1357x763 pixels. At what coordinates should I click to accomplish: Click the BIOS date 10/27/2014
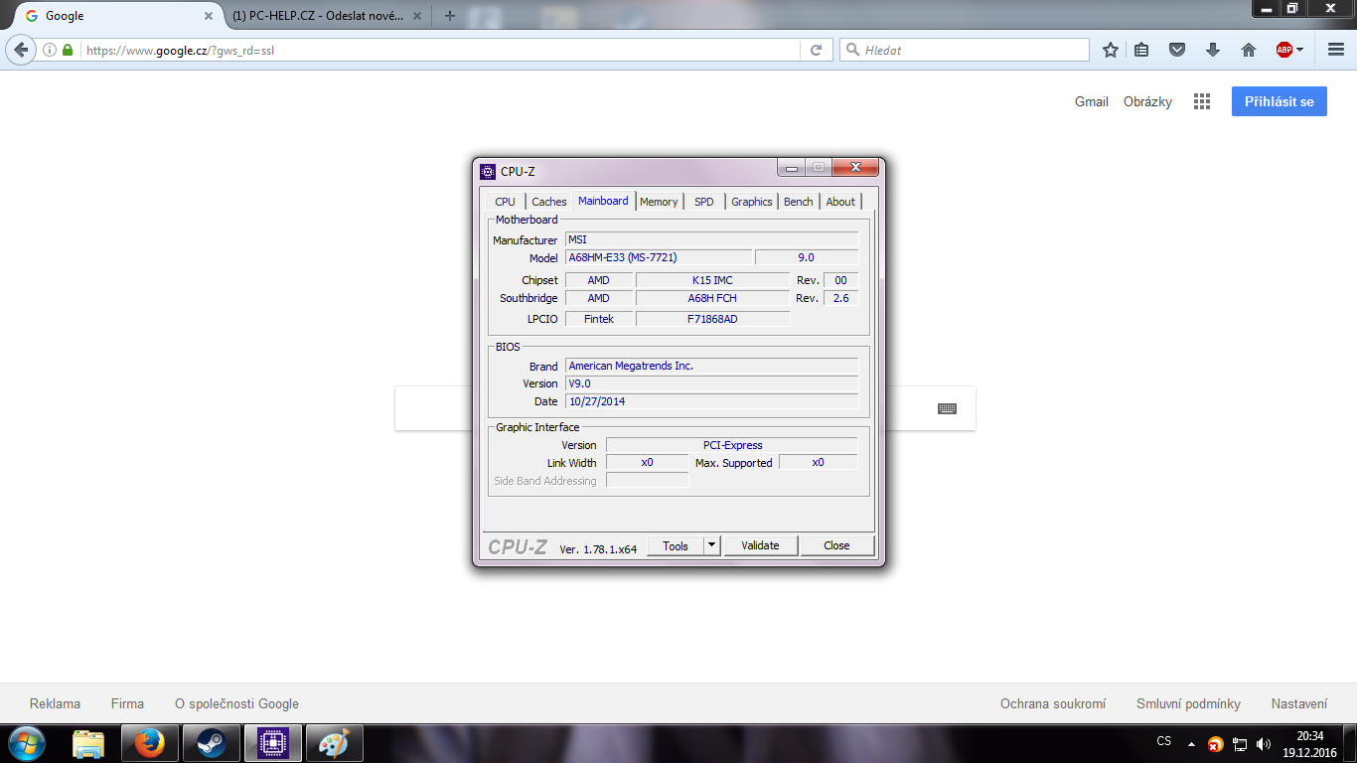[x=711, y=401]
